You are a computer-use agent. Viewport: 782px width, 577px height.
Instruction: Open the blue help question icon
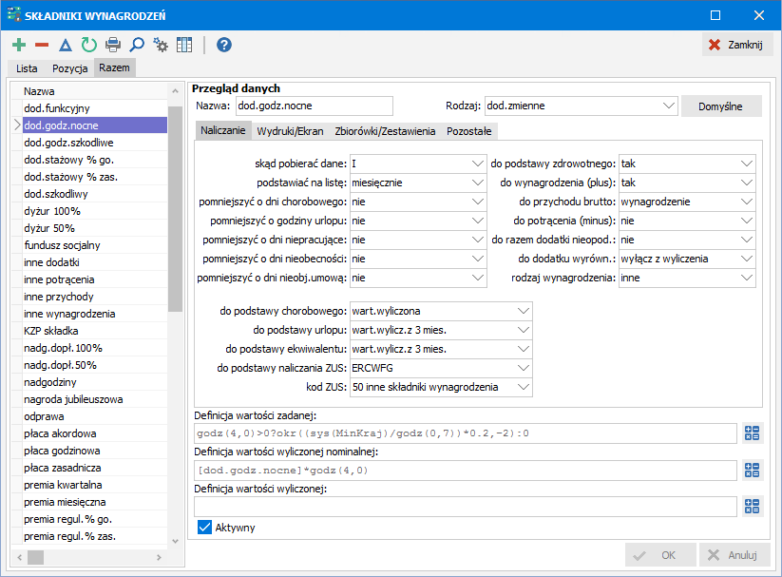[x=224, y=45]
